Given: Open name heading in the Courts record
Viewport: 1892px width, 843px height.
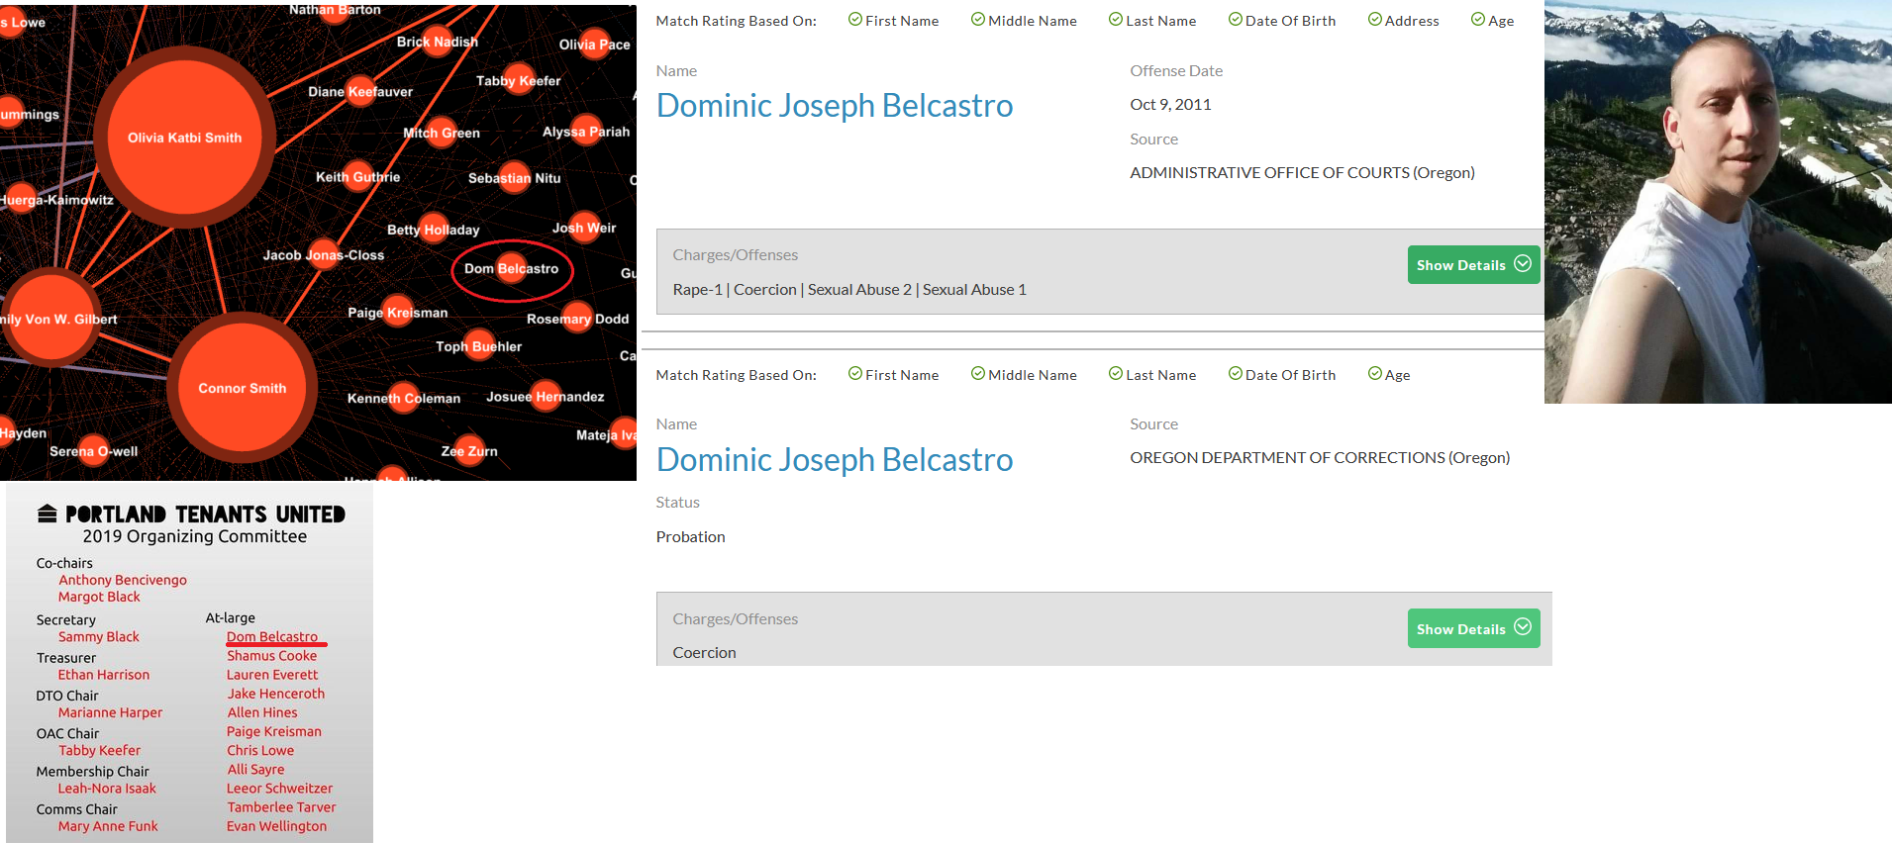Looking at the screenshot, I should (x=834, y=106).
